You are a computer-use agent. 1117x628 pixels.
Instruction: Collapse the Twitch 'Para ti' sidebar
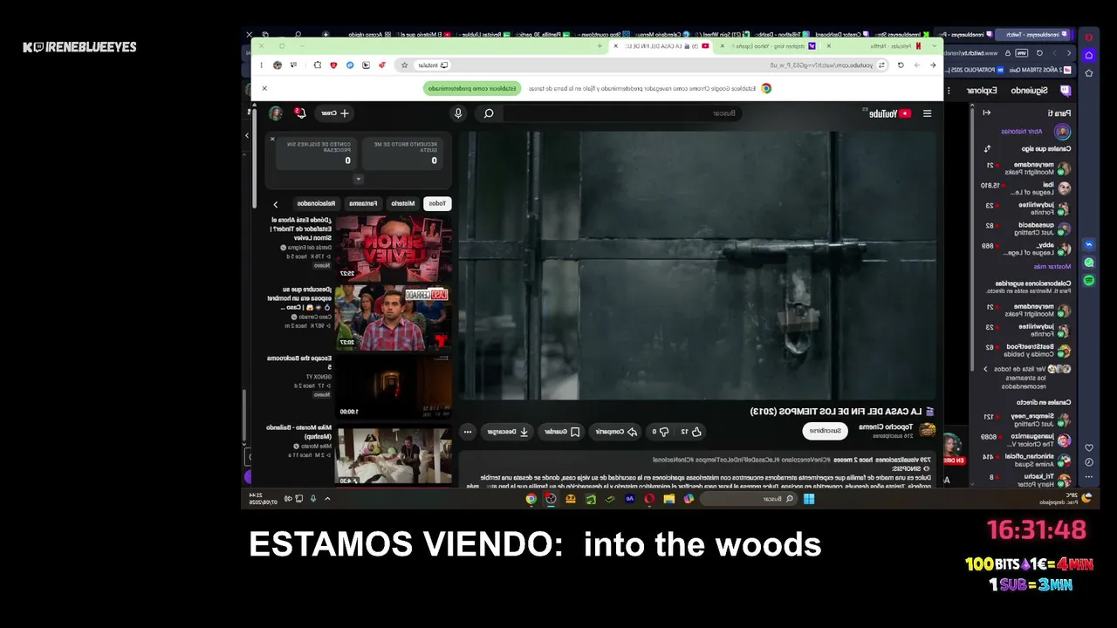pos(987,113)
